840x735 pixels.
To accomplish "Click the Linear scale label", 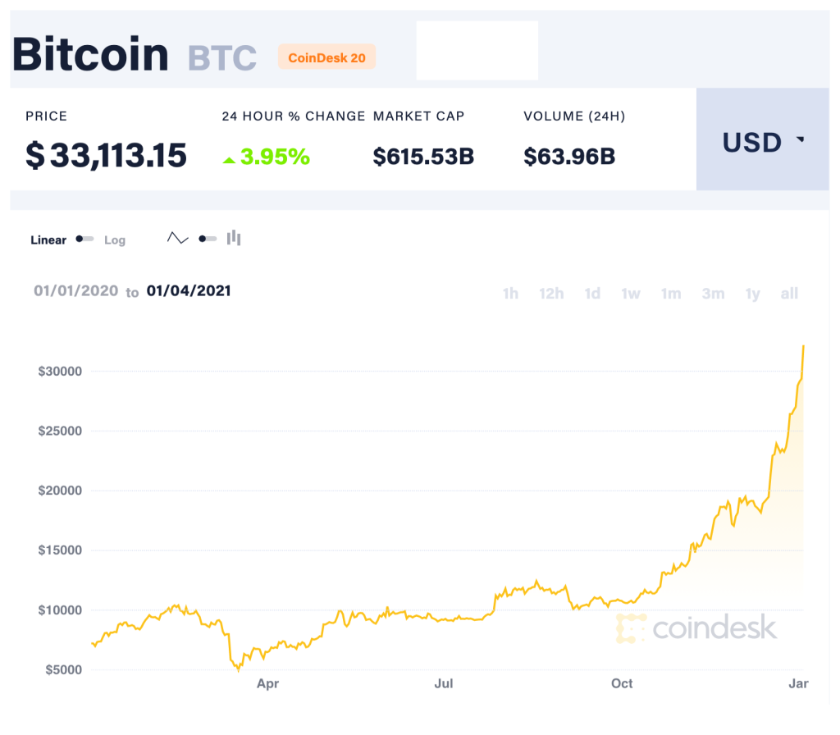I will 48,240.
